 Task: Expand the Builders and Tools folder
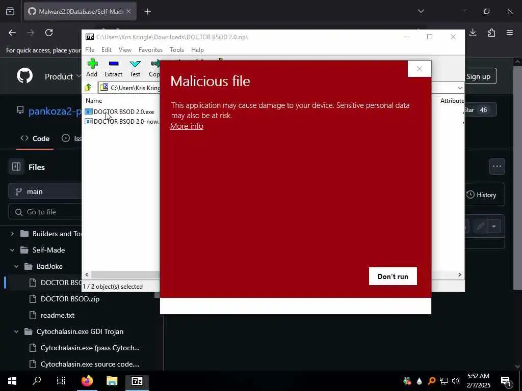[x=12, y=234]
